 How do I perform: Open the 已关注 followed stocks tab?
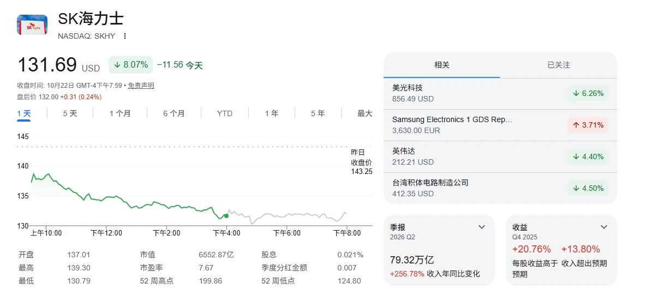tap(558, 65)
